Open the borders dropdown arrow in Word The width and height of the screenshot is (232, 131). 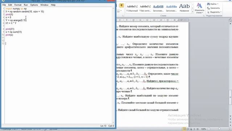(121, 11)
